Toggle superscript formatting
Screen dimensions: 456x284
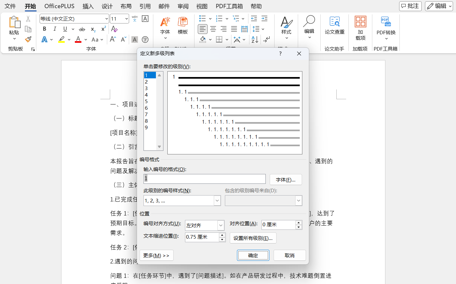coord(103,29)
